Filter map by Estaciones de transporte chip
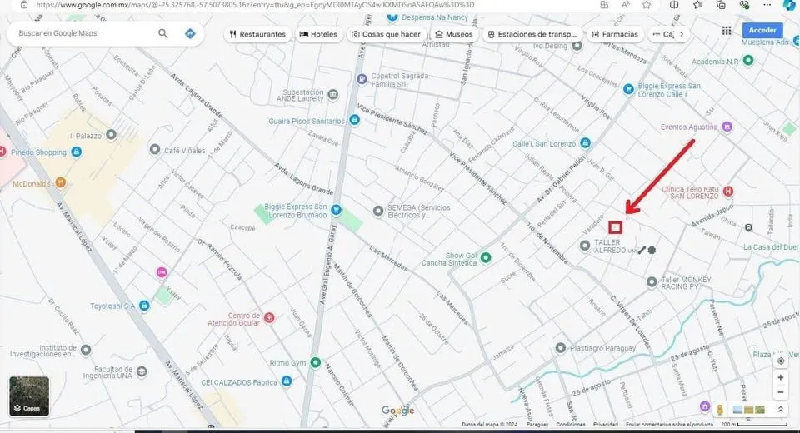Screen dimensions: 800x433 (532, 34)
